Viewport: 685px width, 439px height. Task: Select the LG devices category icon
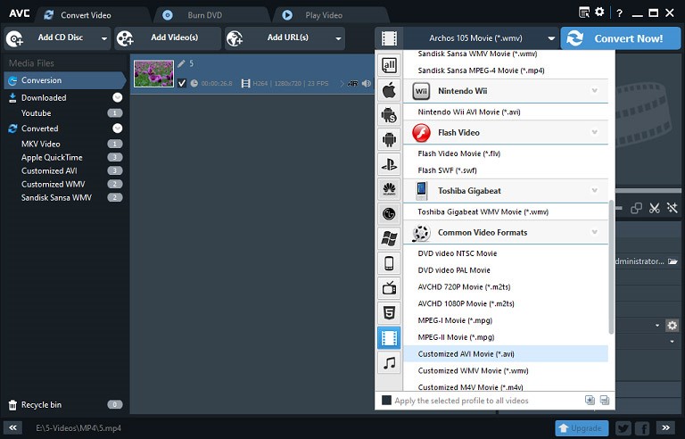[x=389, y=214]
